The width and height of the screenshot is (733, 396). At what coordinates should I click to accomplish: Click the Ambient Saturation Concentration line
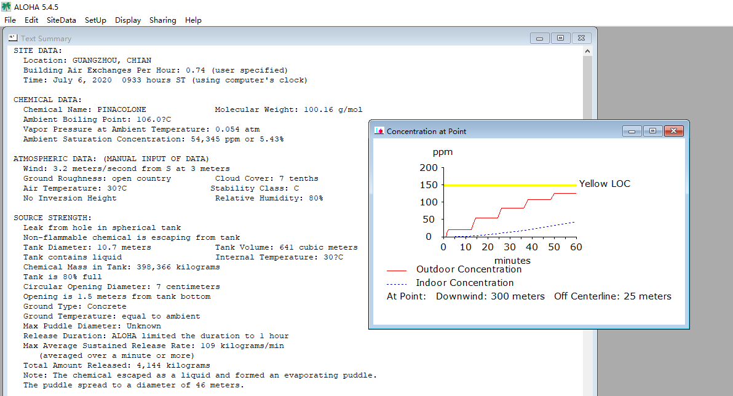(153, 139)
